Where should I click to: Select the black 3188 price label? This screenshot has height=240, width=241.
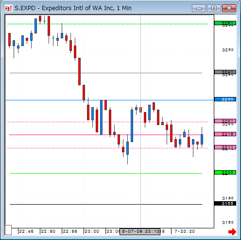225,203
